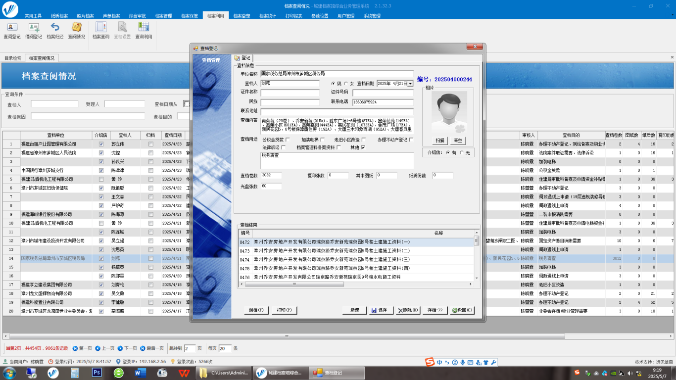The height and width of the screenshot is (380, 676).
Task: Select result row 0473 in 查档结果
Action: [356, 251]
